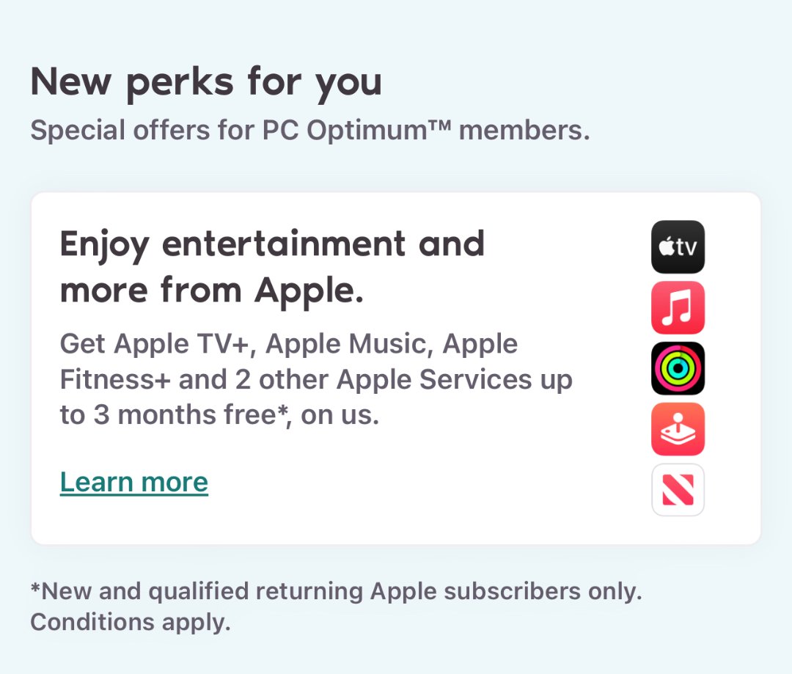Tap the Apple Fitness+ rings icon
Image resolution: width=792 pixels, height=674 pixels.
678,368
